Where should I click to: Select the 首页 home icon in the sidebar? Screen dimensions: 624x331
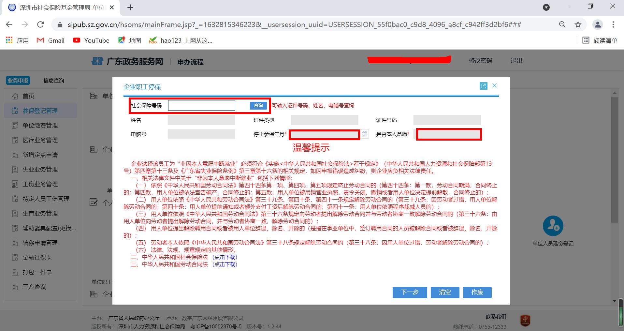pos(15,96)
